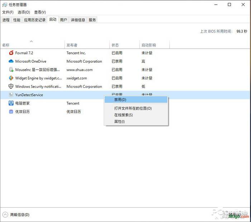Viewport: 251px width, 222px height.
Task: Click the Task Manager title bar icon
Action: (x=5, y=5)
